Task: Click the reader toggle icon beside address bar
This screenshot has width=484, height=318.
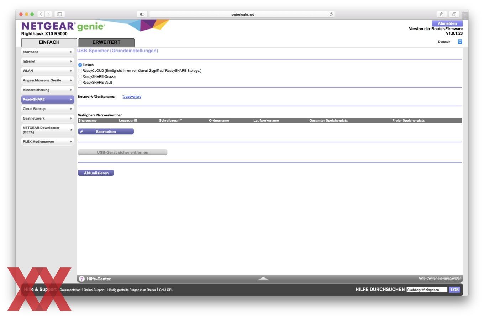Action: tap(142, 14)
